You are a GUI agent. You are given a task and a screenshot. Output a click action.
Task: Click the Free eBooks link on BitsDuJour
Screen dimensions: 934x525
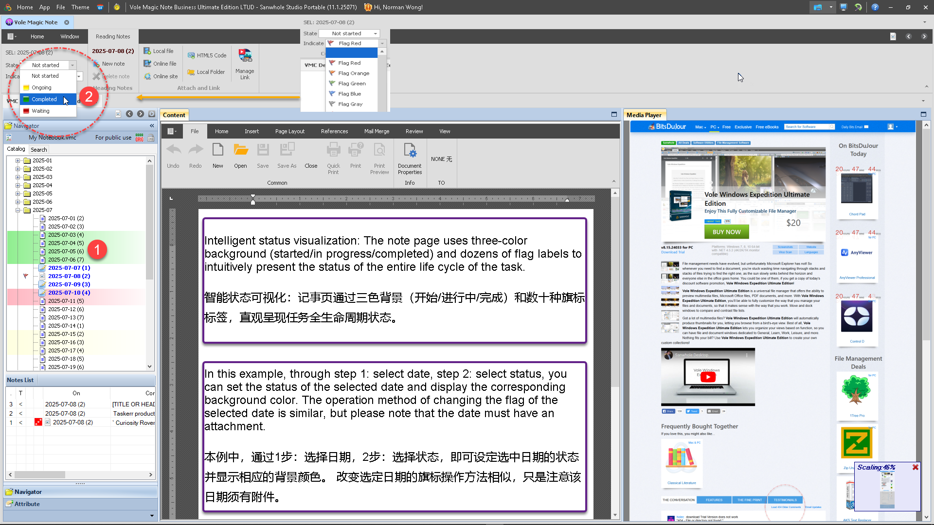(x=767, y=127)
